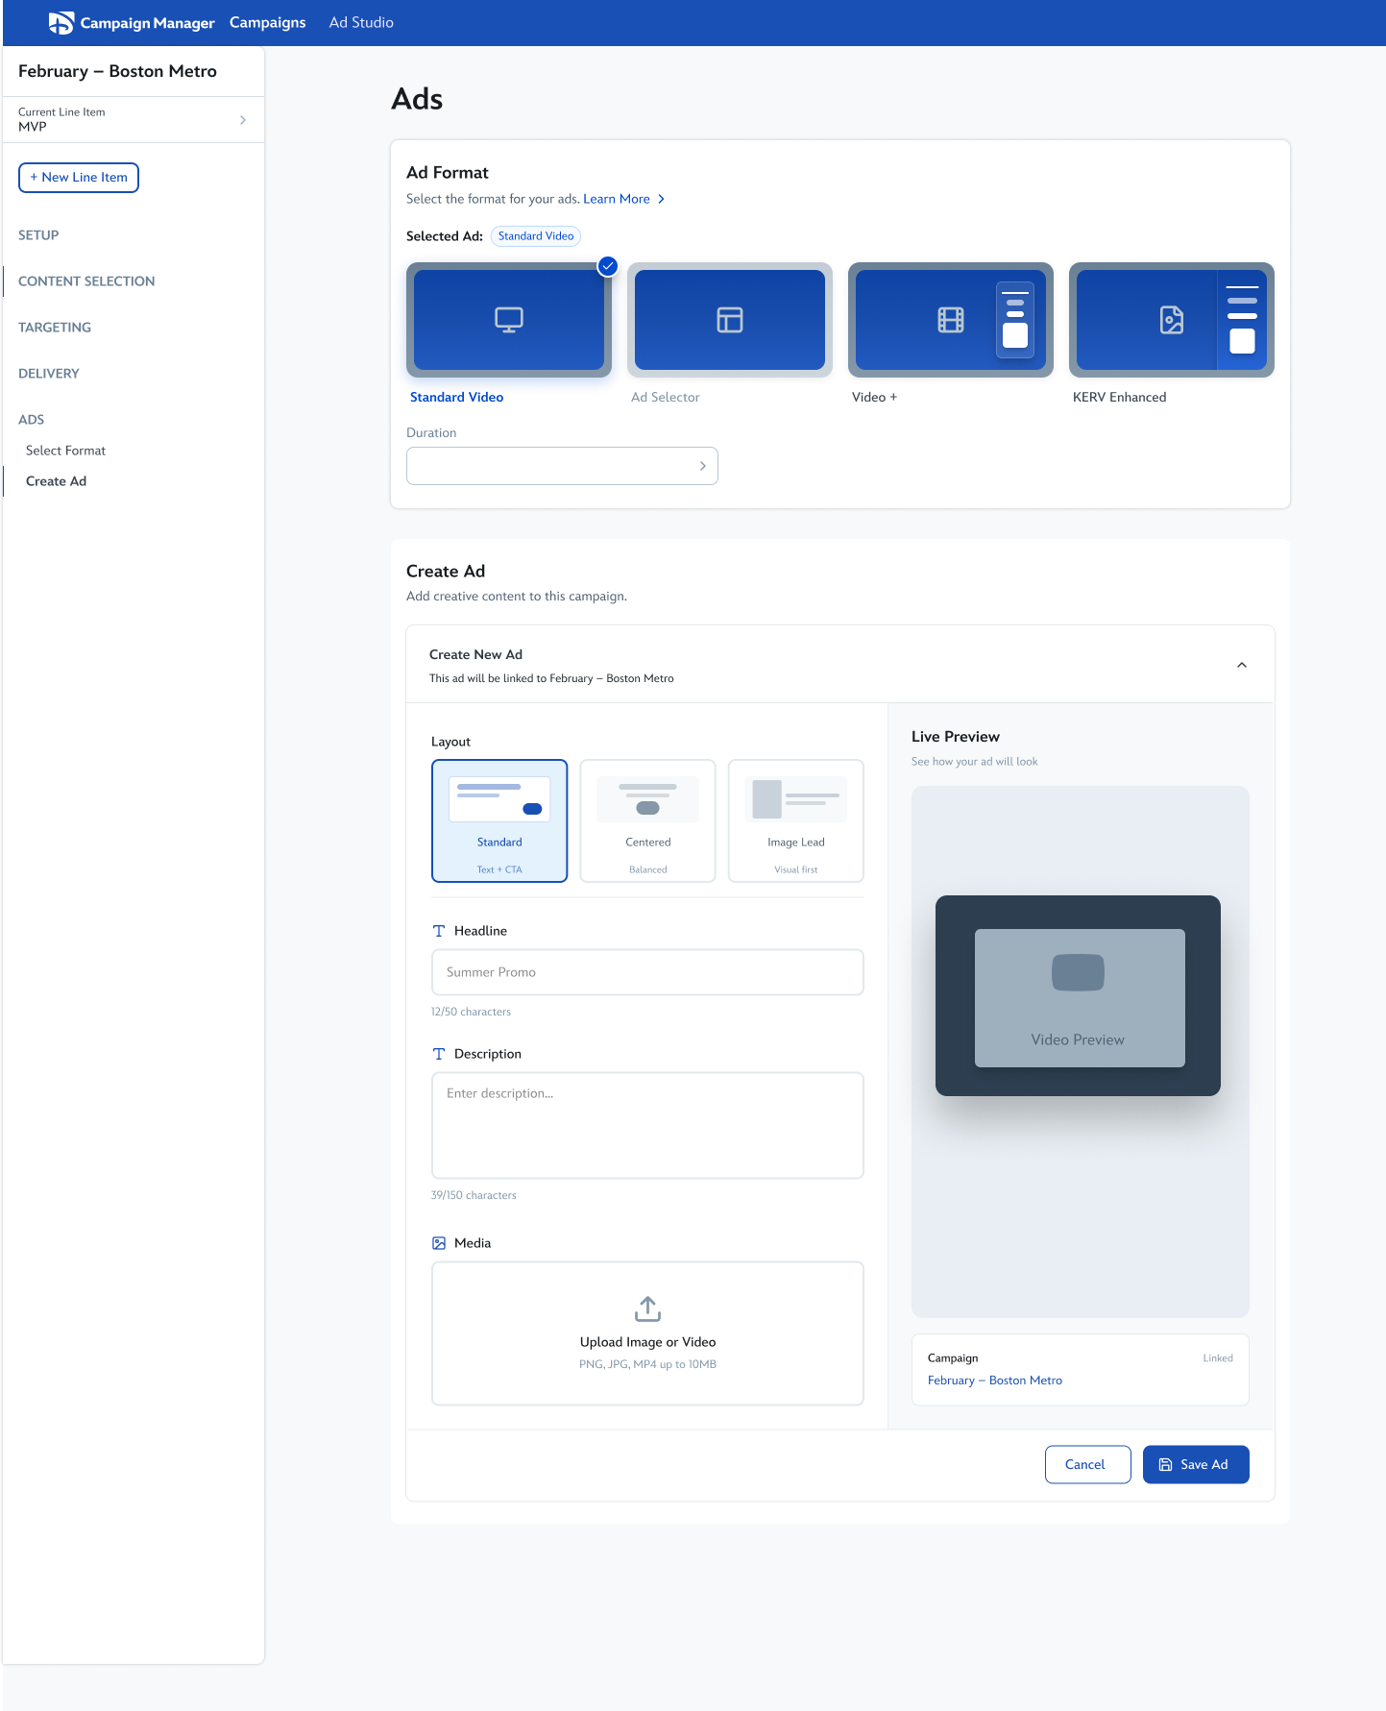The width and height of the screenshot is (1386, 1711).
Task: Click the selected checkmark badge on Standard Video
Action: pyautogui.click(x=608, y=266)
